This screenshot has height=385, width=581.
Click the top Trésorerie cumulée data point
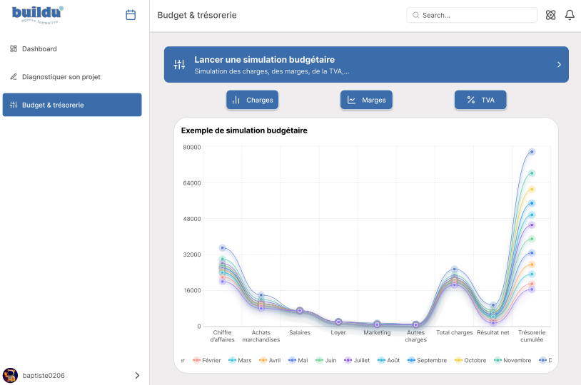[x=532, y=152]
